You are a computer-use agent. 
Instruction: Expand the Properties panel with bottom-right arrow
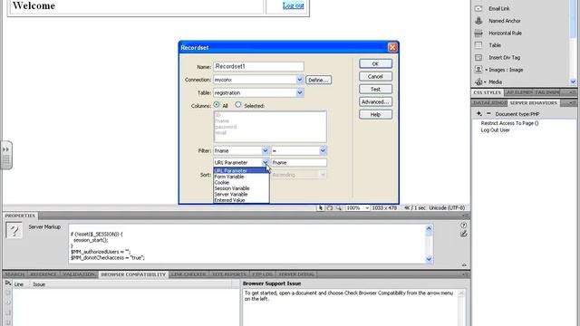(464, 265)
